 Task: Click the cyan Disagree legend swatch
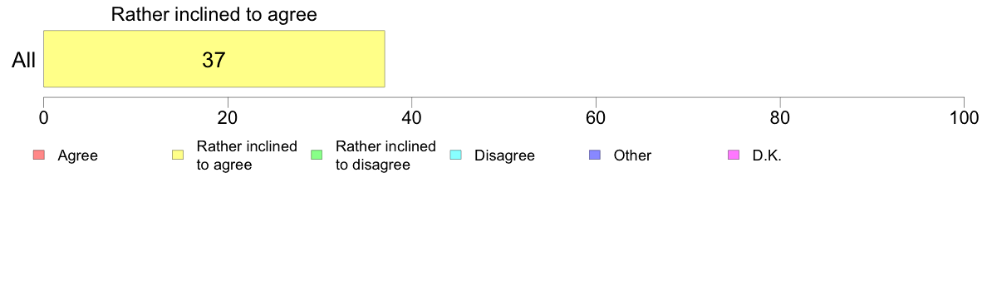(x=456, y=155)
